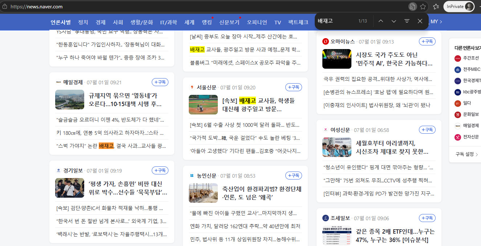Add this page to favorites

point(423,7)
